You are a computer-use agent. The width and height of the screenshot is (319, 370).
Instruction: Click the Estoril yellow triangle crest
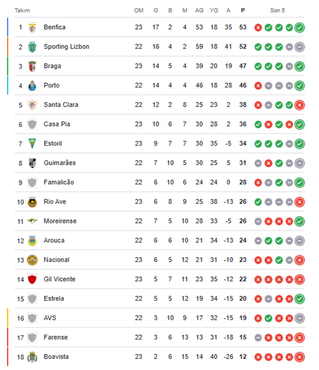coord(32,144)
